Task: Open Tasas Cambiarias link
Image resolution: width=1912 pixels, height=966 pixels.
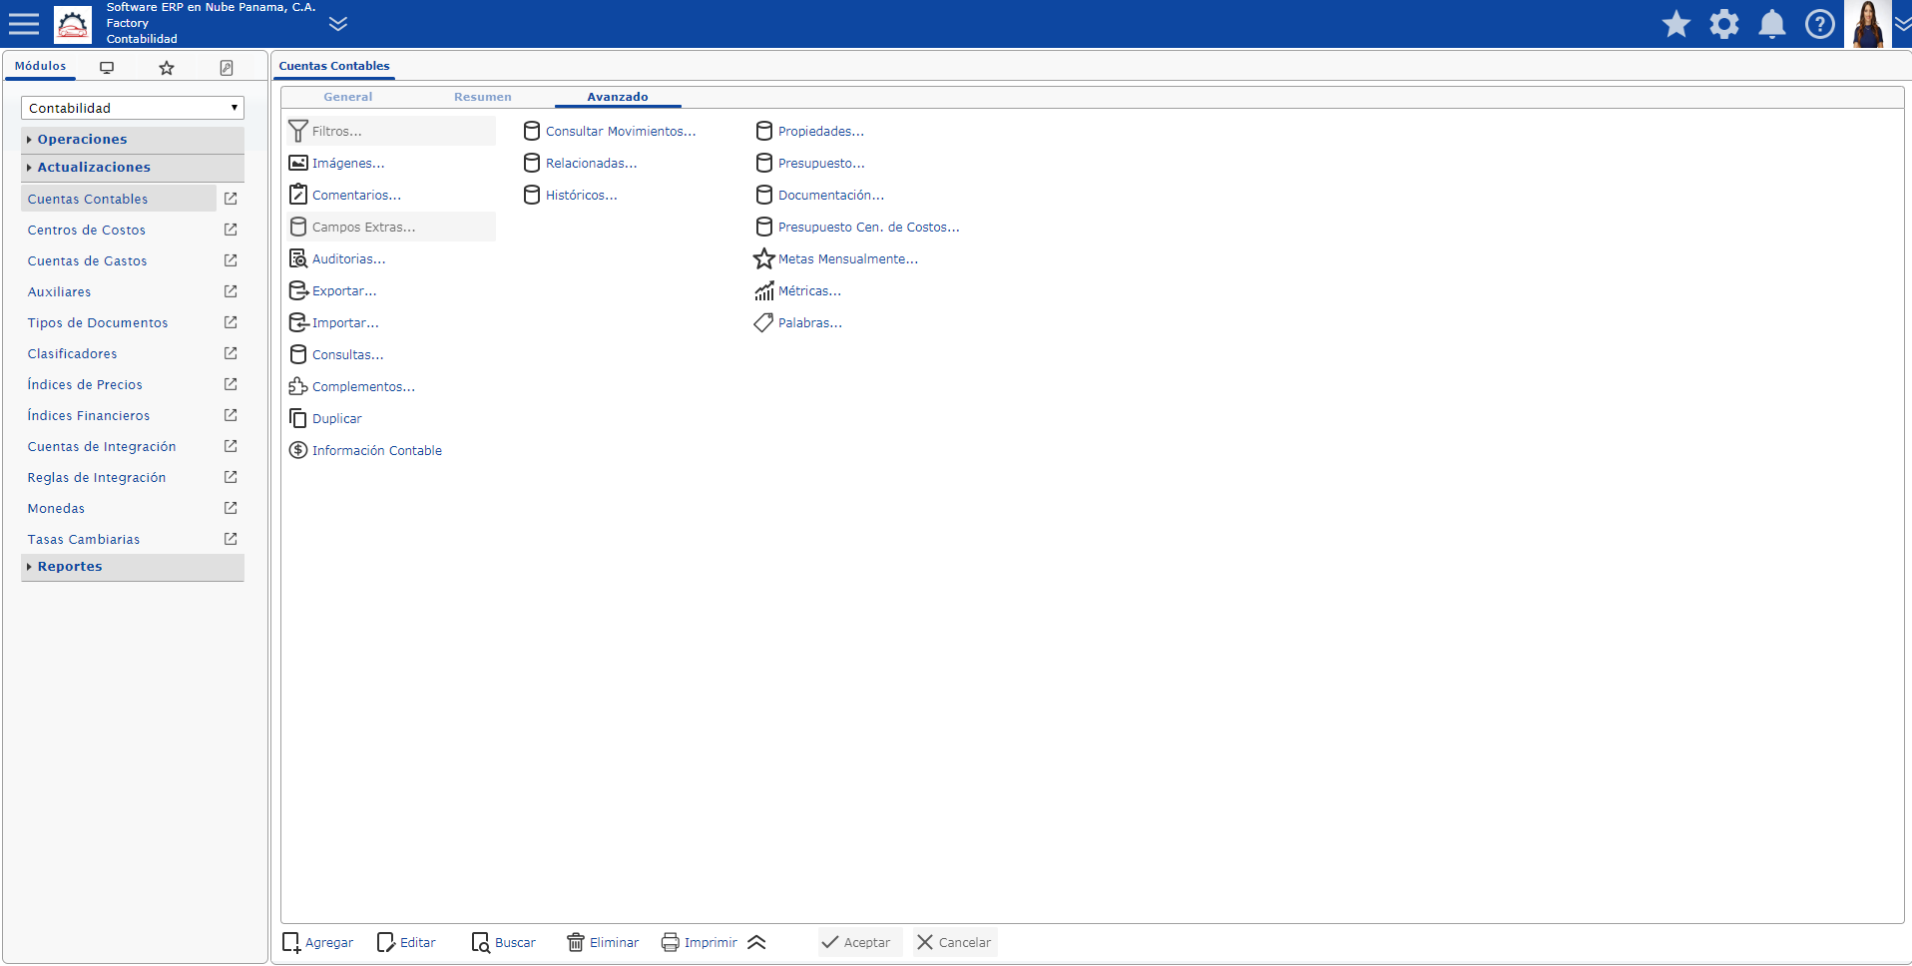Action: [84, 539]
